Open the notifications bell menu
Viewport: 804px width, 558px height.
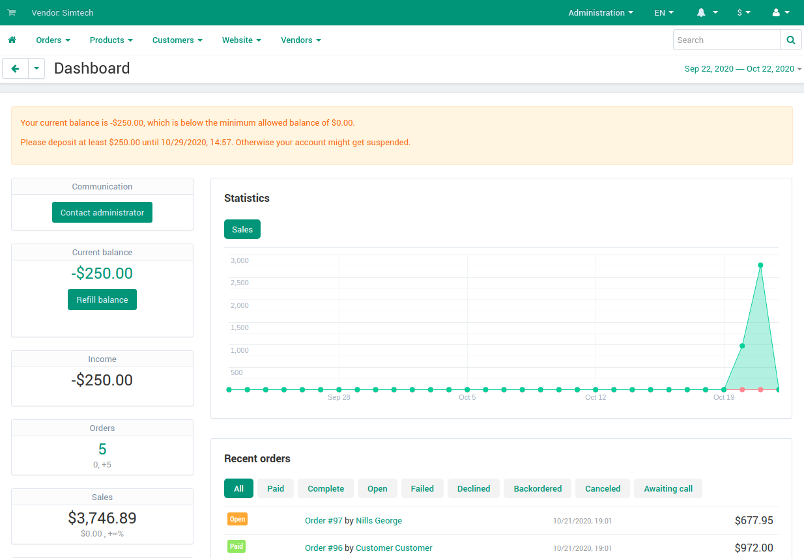(x=707, y=13)
